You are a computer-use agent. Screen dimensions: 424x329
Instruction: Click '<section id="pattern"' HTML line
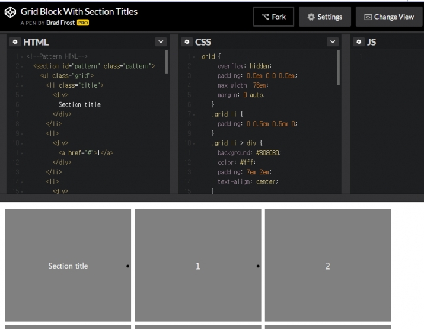(x=94, y=66)
